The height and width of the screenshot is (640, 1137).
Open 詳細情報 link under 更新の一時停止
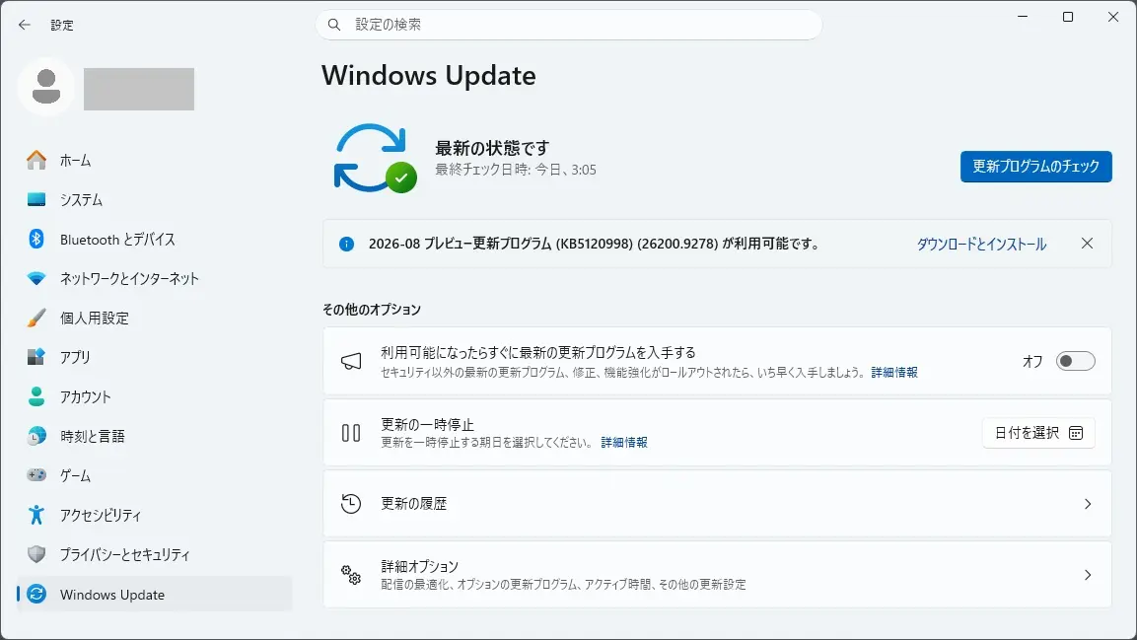click(x=624, y=443)
